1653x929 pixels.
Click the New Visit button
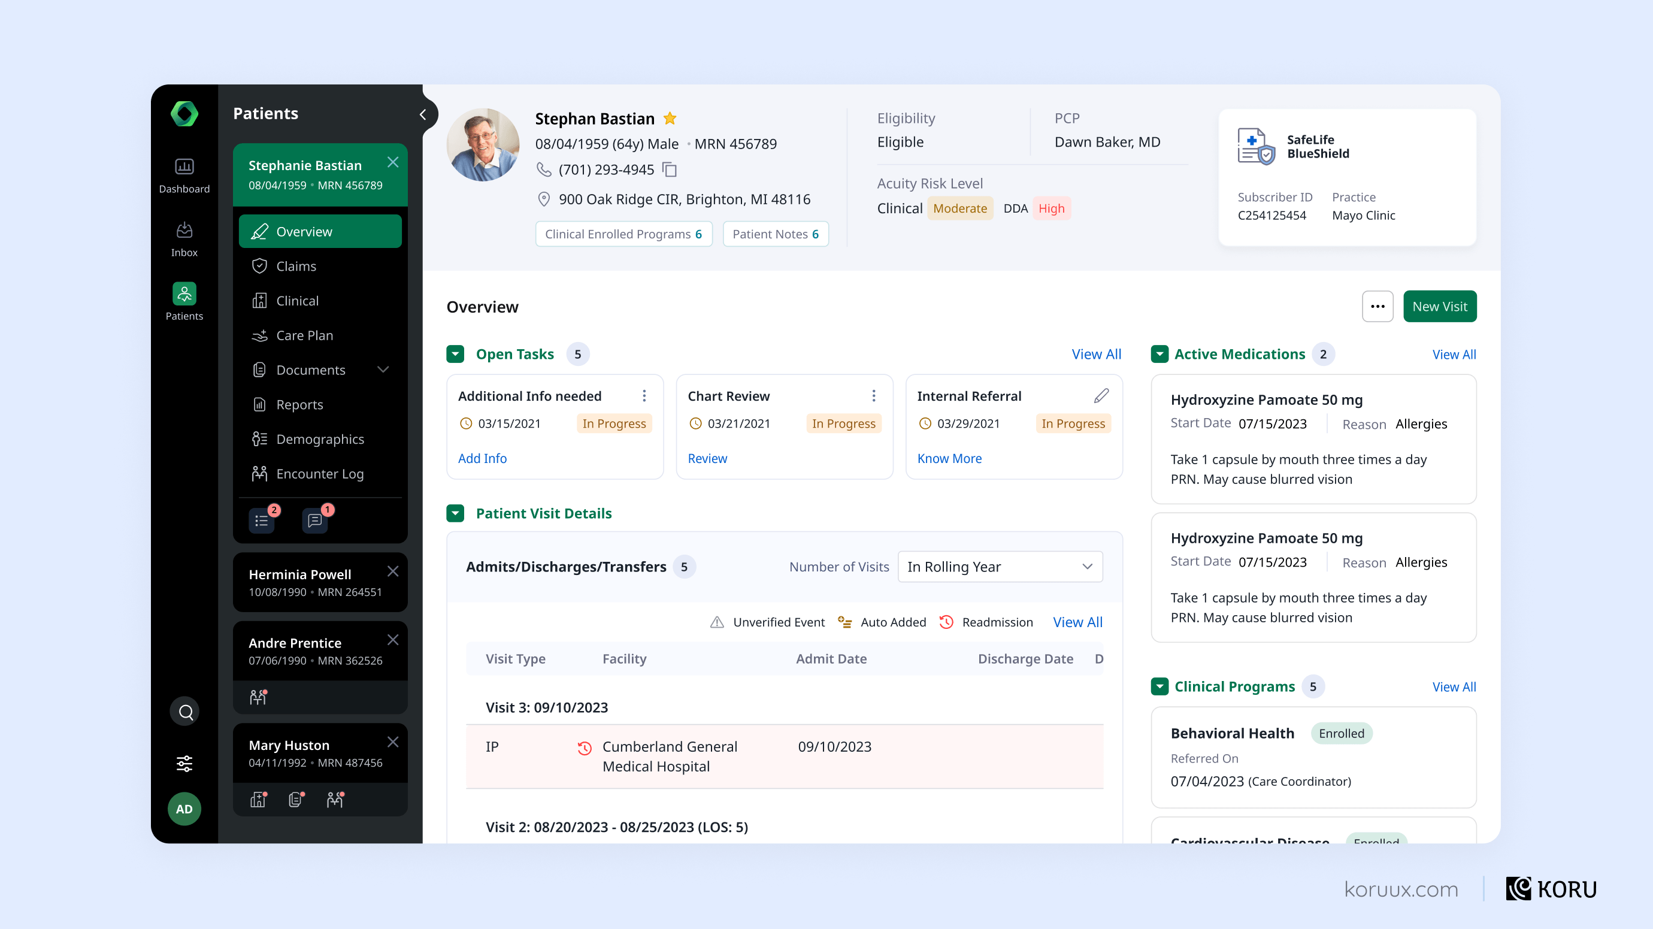click(x=1440, y=306)
